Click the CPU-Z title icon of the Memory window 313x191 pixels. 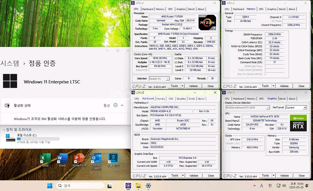pyautogui.click(x=224, y=3)
